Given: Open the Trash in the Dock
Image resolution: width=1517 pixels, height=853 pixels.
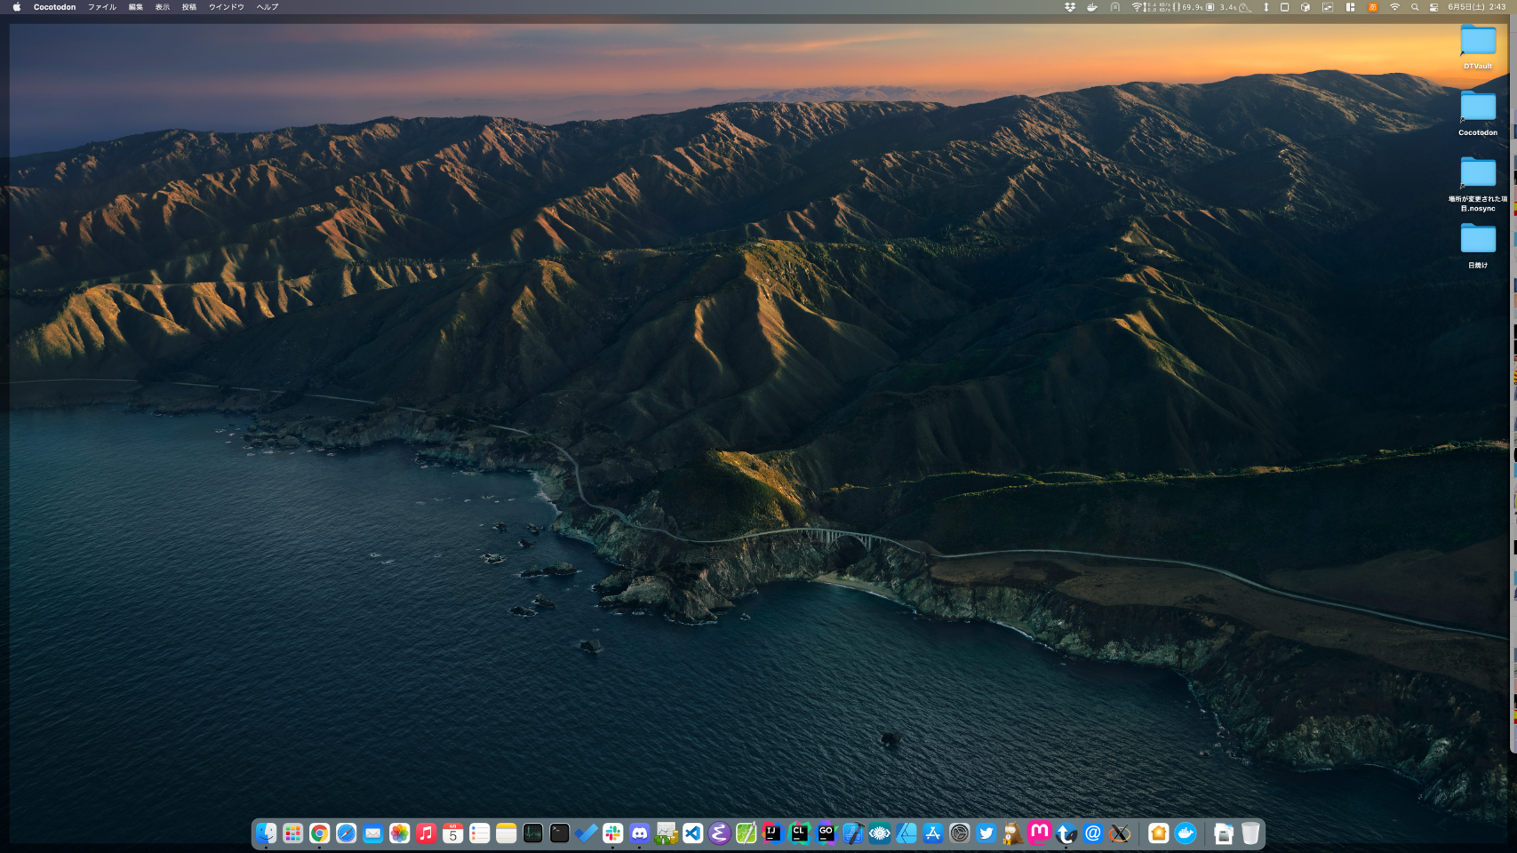Looking at the screenshot, I should tap(1250, 833).
